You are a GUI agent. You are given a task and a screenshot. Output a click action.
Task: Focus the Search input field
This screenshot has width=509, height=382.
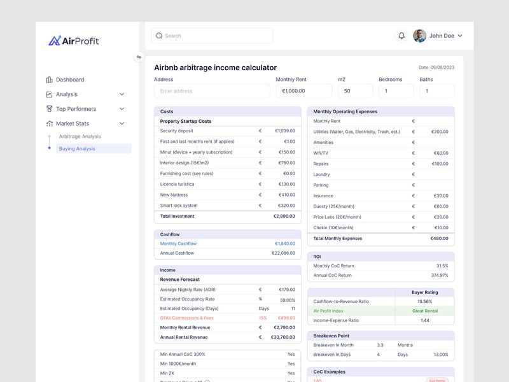(x=212, y=36)
